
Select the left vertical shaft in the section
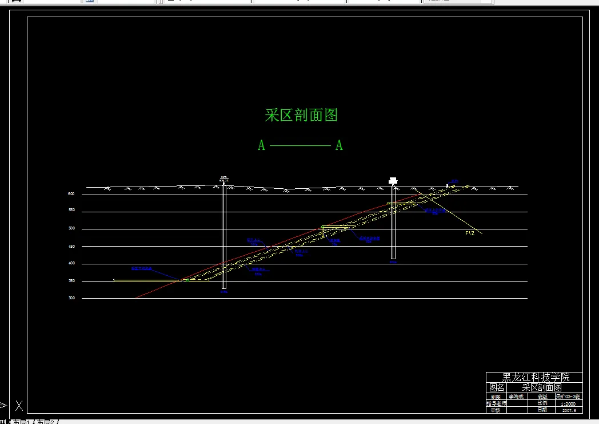[x=224, y=236]
